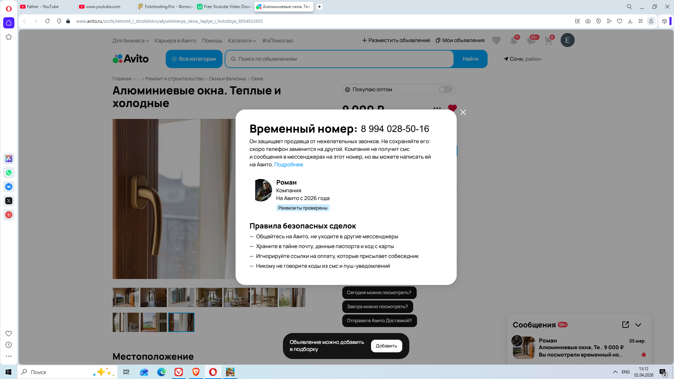The image size is (674, 379).
Task: Remove listing from favorites red heart
Action: coord(452,108)
